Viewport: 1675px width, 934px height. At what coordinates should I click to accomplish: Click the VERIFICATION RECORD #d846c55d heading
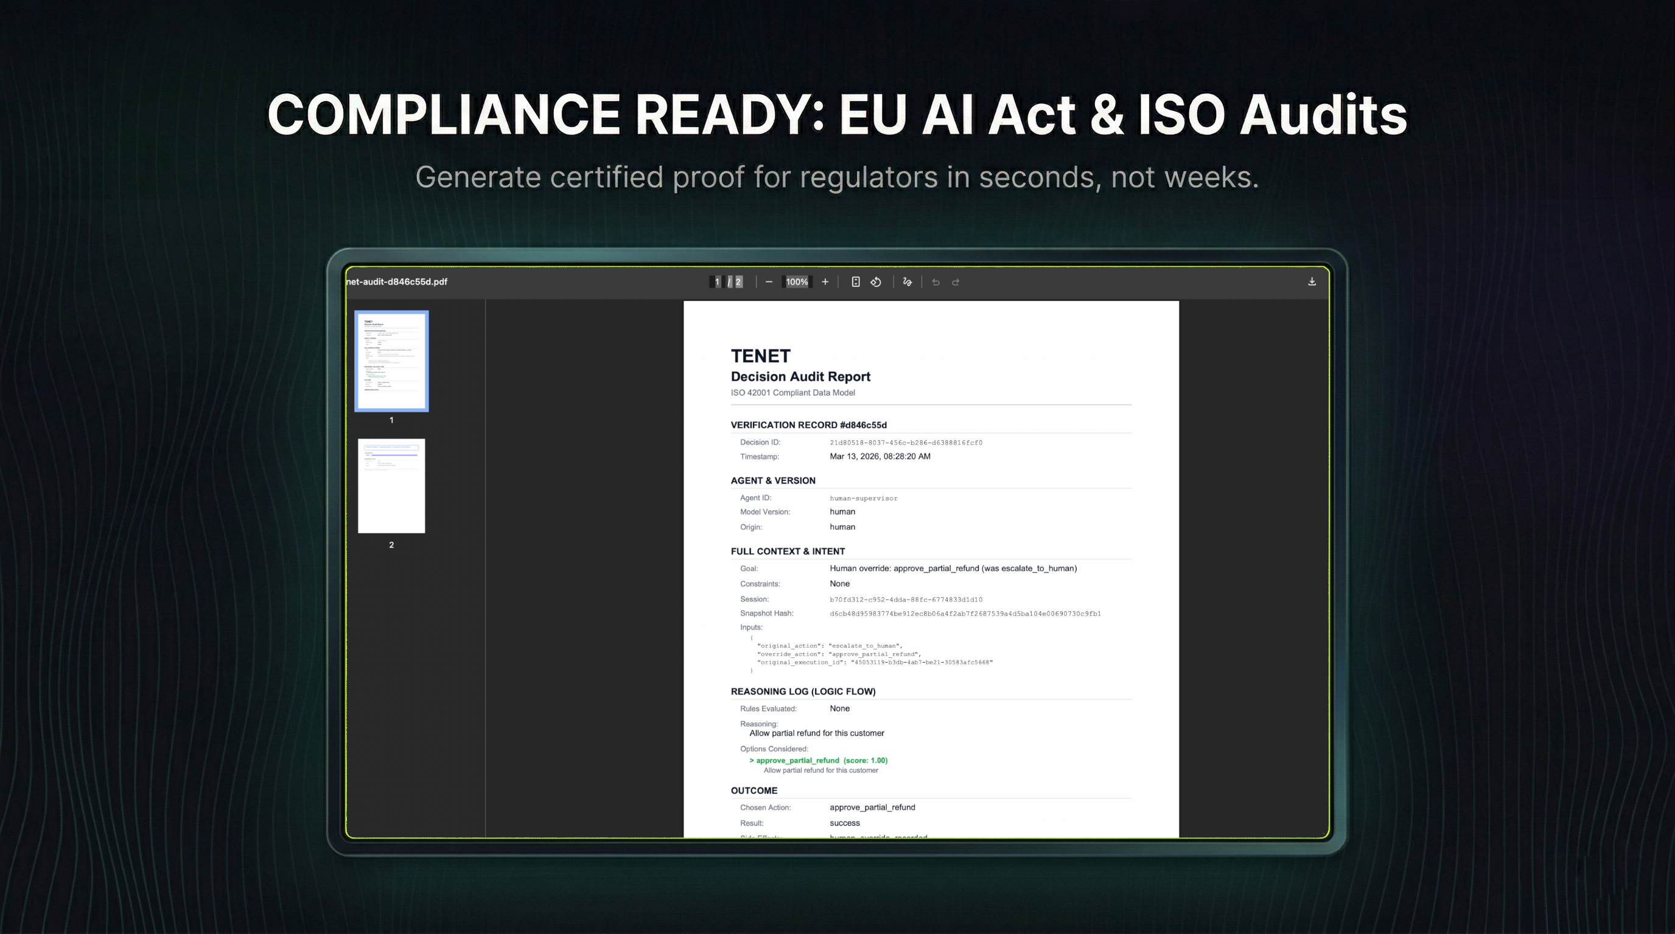tap(808, 425)
